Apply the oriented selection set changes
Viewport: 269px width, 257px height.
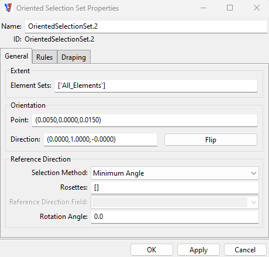[x=198, y=250]
